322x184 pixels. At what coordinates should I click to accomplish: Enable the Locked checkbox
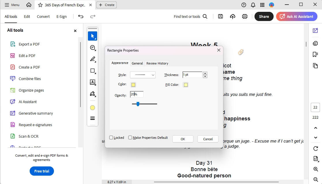point(111,138)
